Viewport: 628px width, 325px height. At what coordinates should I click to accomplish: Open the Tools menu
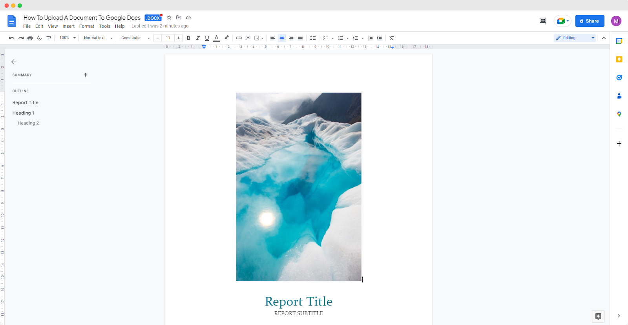coord(105,26)
